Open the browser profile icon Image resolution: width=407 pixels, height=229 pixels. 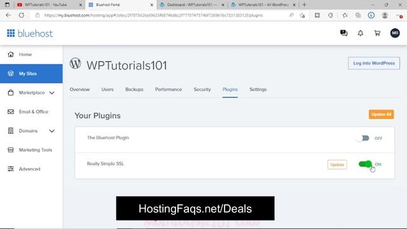(385, 15)
